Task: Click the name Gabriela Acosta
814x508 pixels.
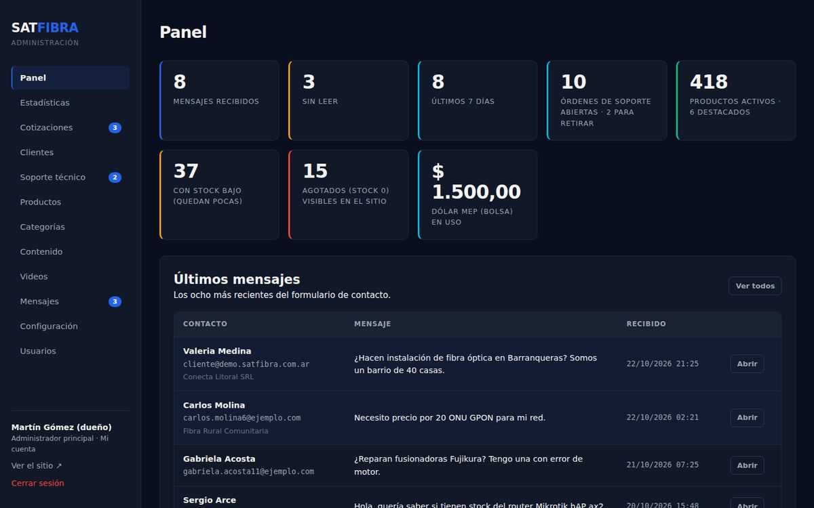Action: coord(219,459)
